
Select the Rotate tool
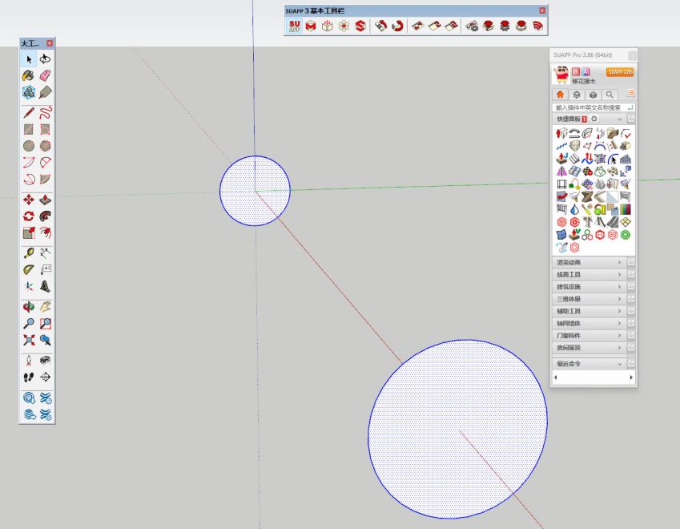point(29,216)
